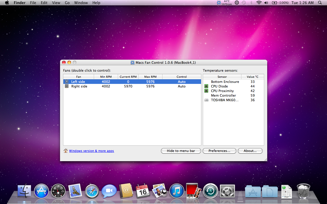
Task: Click the Current RPM column header
Action: [128, 76]
